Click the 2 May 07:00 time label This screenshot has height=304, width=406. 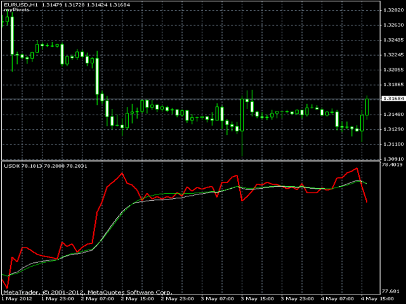(x=96, y=298)
